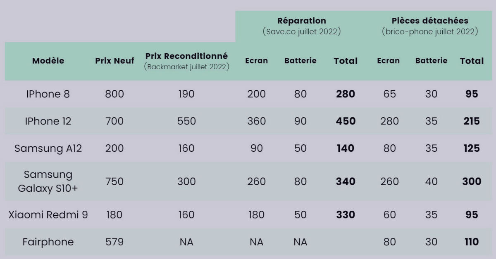The image size is (496, 259).
Task: Click Galaxy S10+ spare parts total 300
Action: tap(472, 181)
